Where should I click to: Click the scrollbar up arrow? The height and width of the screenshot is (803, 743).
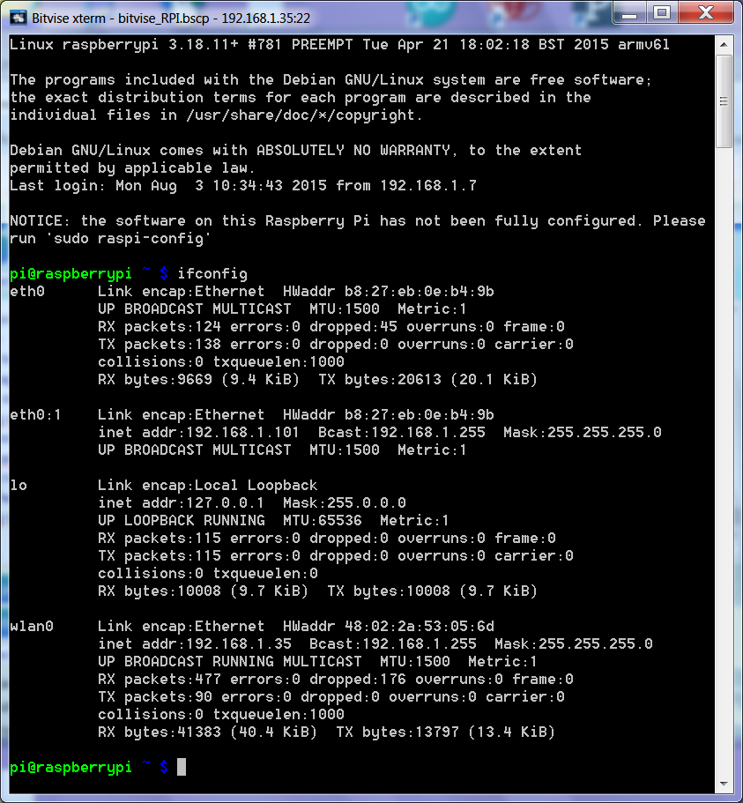724,43
